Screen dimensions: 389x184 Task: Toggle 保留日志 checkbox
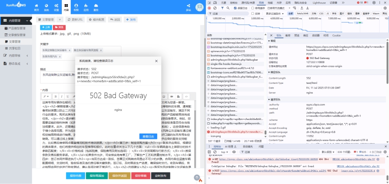[x=235, y=8]
